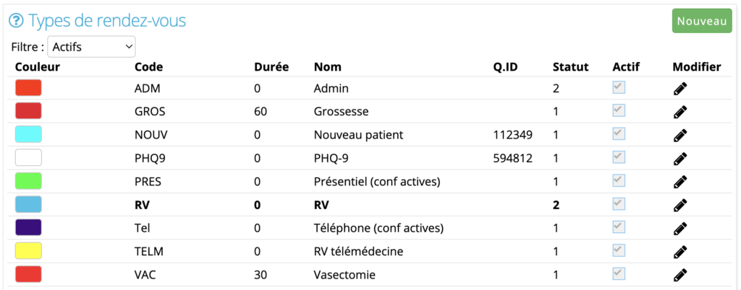741x290 pixels.
Task: Modify the Nouveau patient entry
Action: (x=680, y=135)
